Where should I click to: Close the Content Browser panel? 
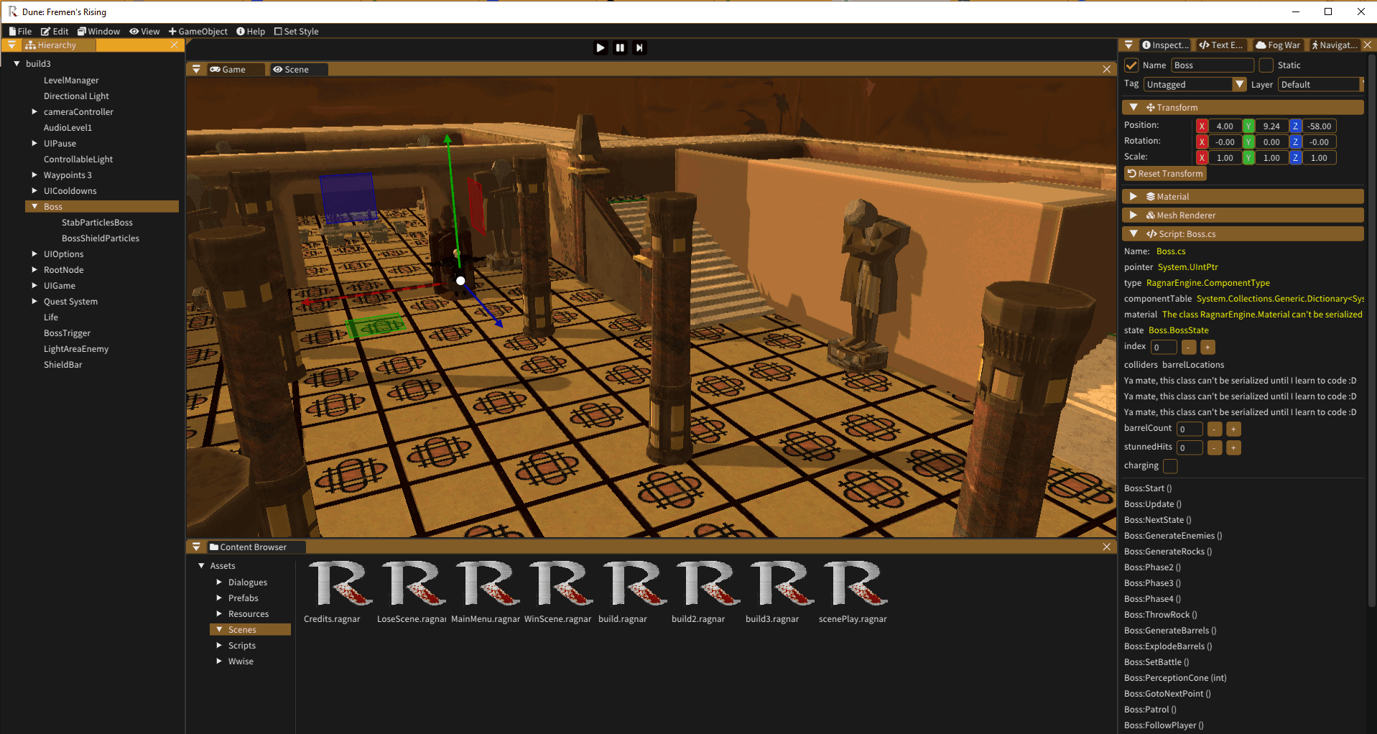(x=1106, y=547)
